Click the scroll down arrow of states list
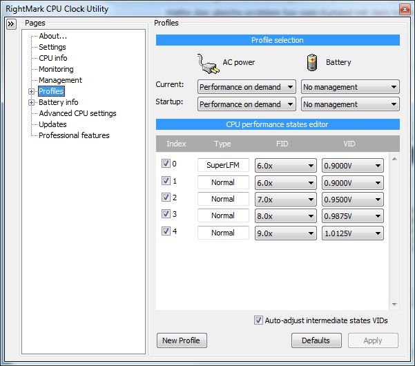The image size is (415, 366). [x=394, y=305]
